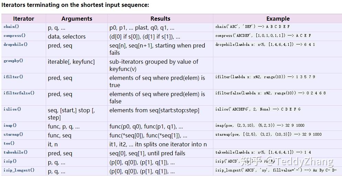The image size is (342, 177).
Task: Follow the dropwhile() link
Action: point(15,44)
